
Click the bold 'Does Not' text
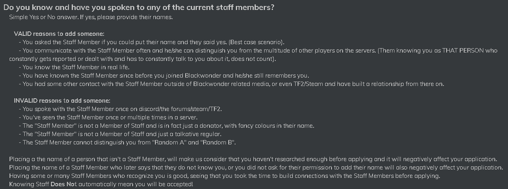click(x=63, y=184)
